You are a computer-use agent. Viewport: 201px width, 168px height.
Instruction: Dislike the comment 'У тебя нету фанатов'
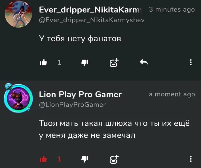85,63
